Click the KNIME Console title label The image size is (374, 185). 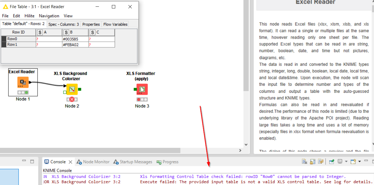tap(57, 170)
